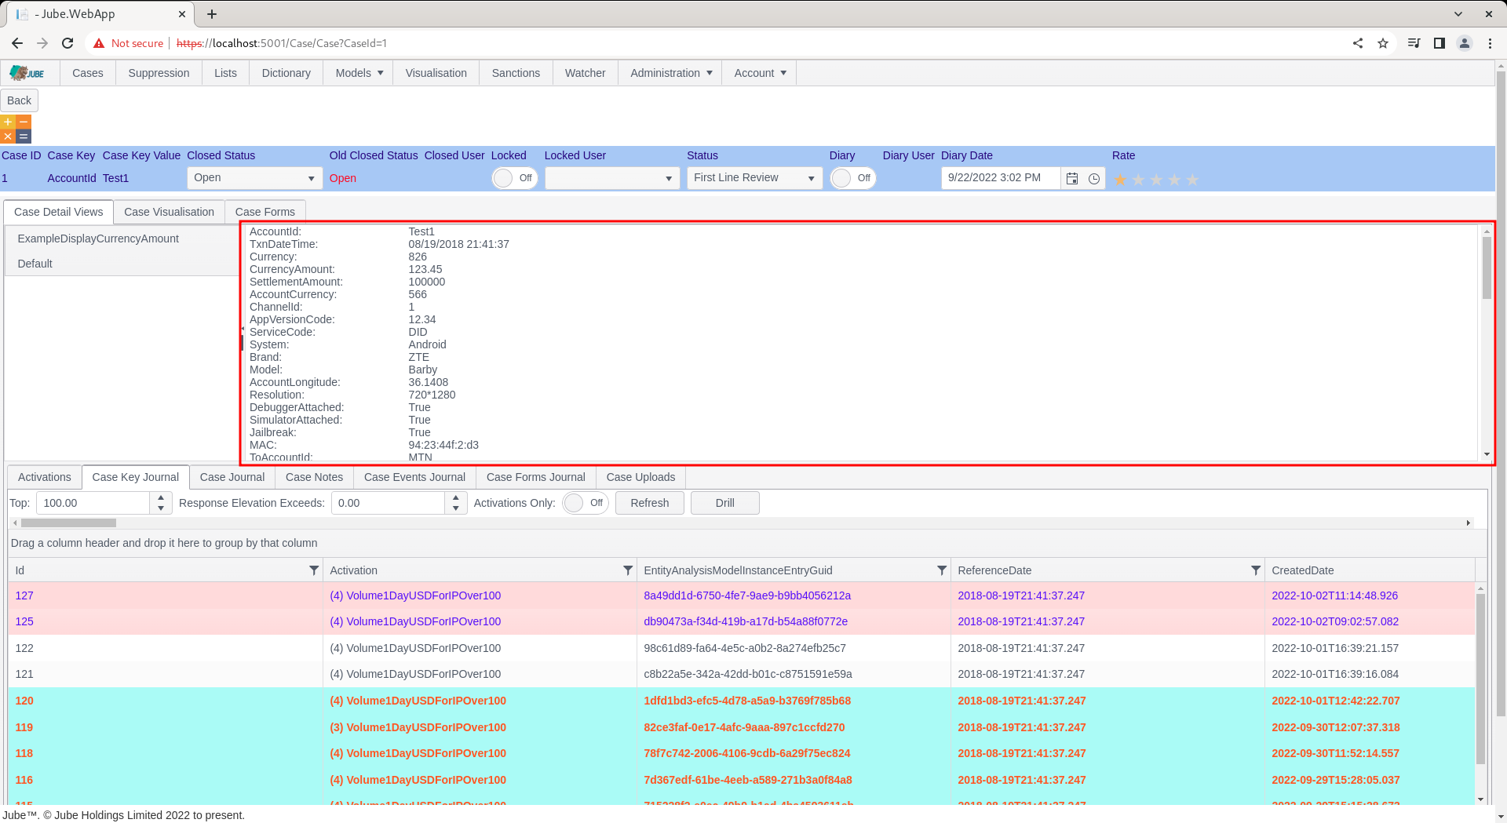Select the journal row with Id 127
1507x823 pixels.
point(742,595)
